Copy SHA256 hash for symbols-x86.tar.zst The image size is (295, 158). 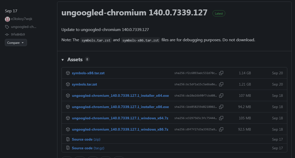(221, 73)
